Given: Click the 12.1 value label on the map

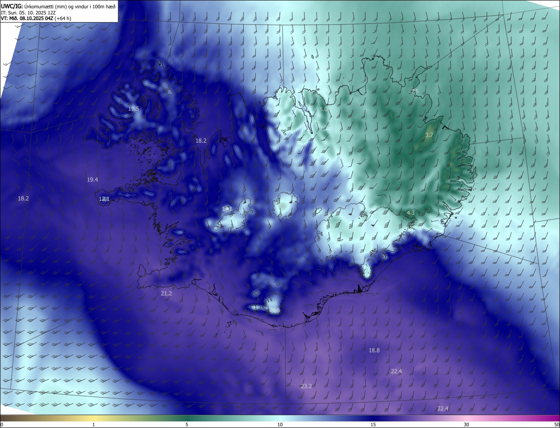Looking at the screenshot, I should [104, 199].
